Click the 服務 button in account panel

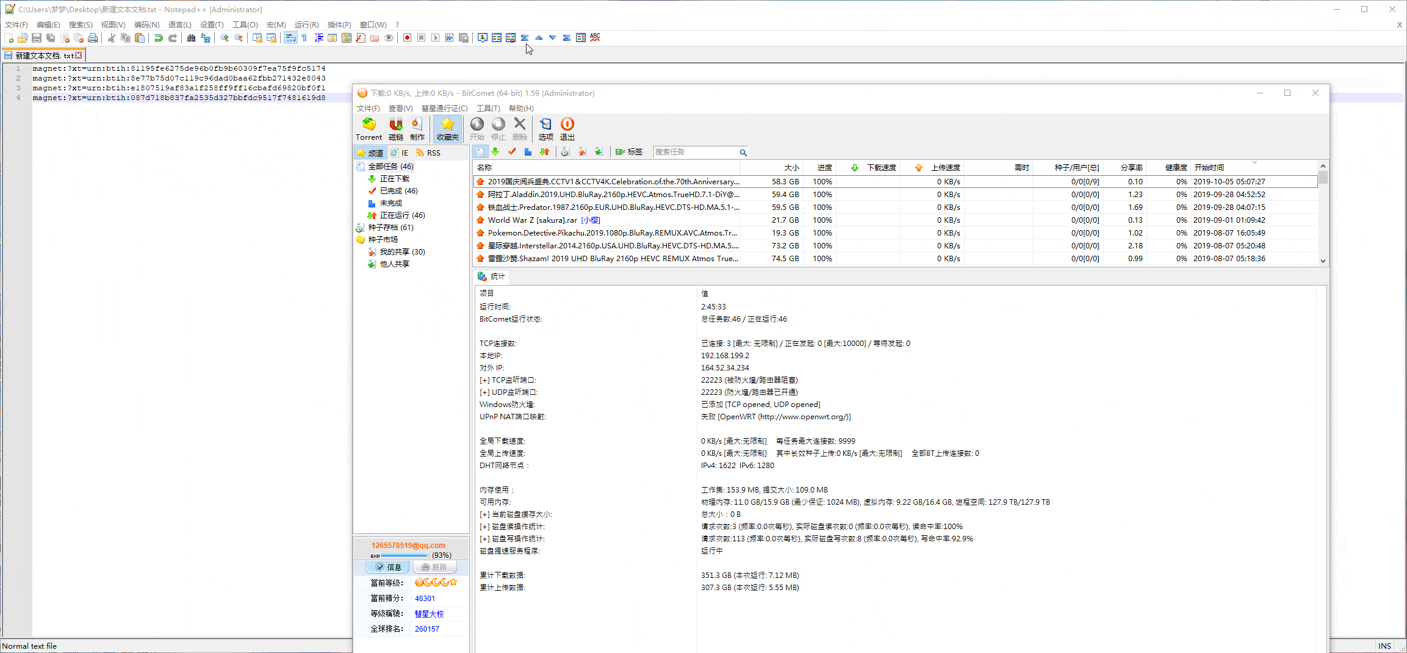coord(434,567)
